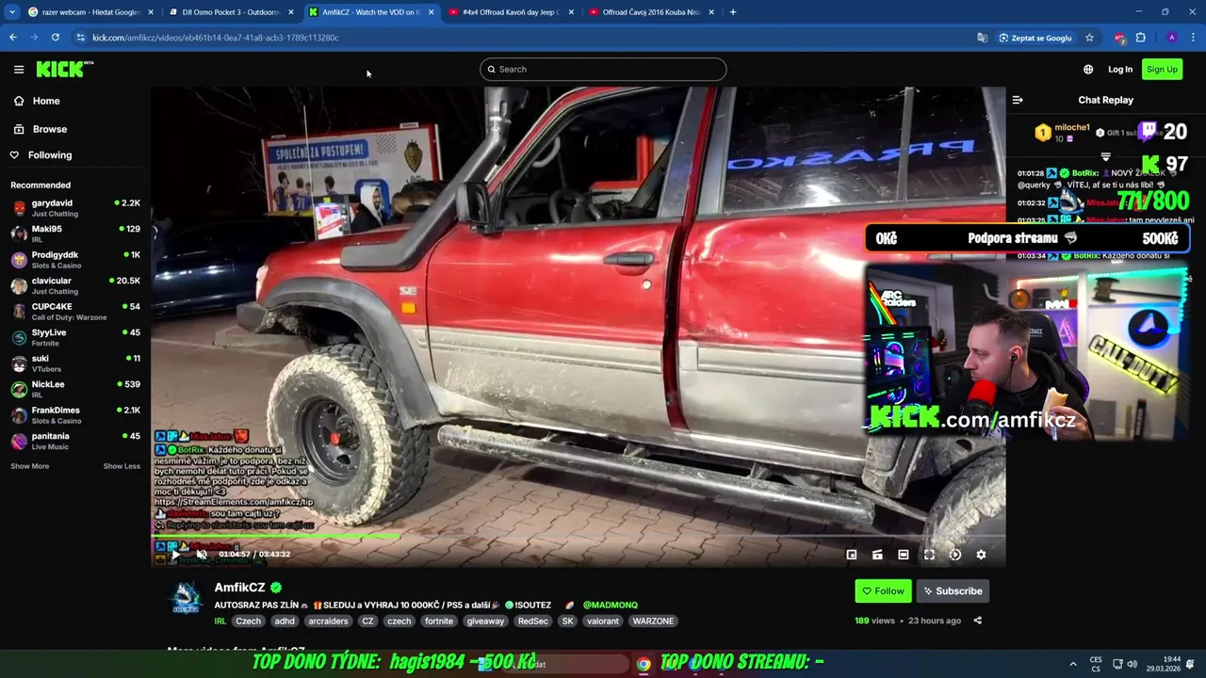This screenshot has width=1206, height=678.
Task: Open the language globe selector
Action: coord(1088,69)
